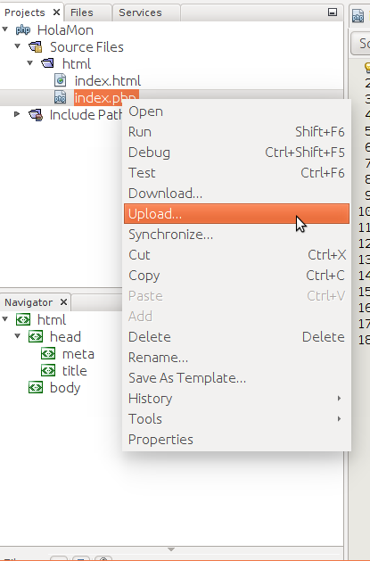
Task: Collapse the HolaMon project node
Action: [5, 29]
